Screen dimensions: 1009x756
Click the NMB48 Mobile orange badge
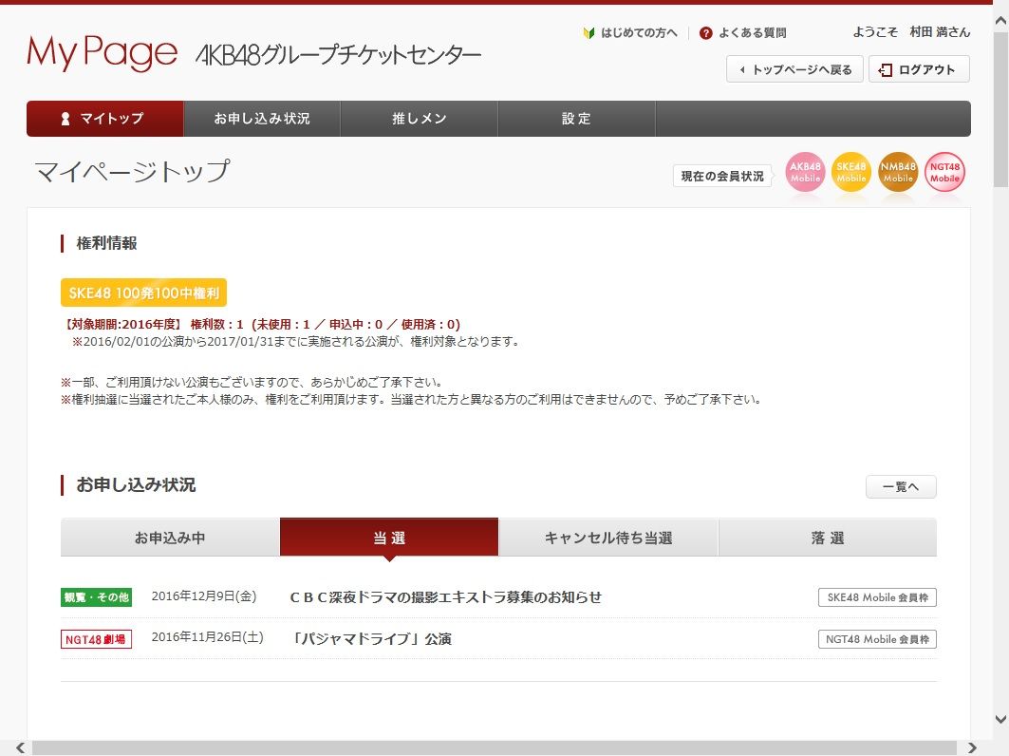pyautogui.click(x=898, y=172)
